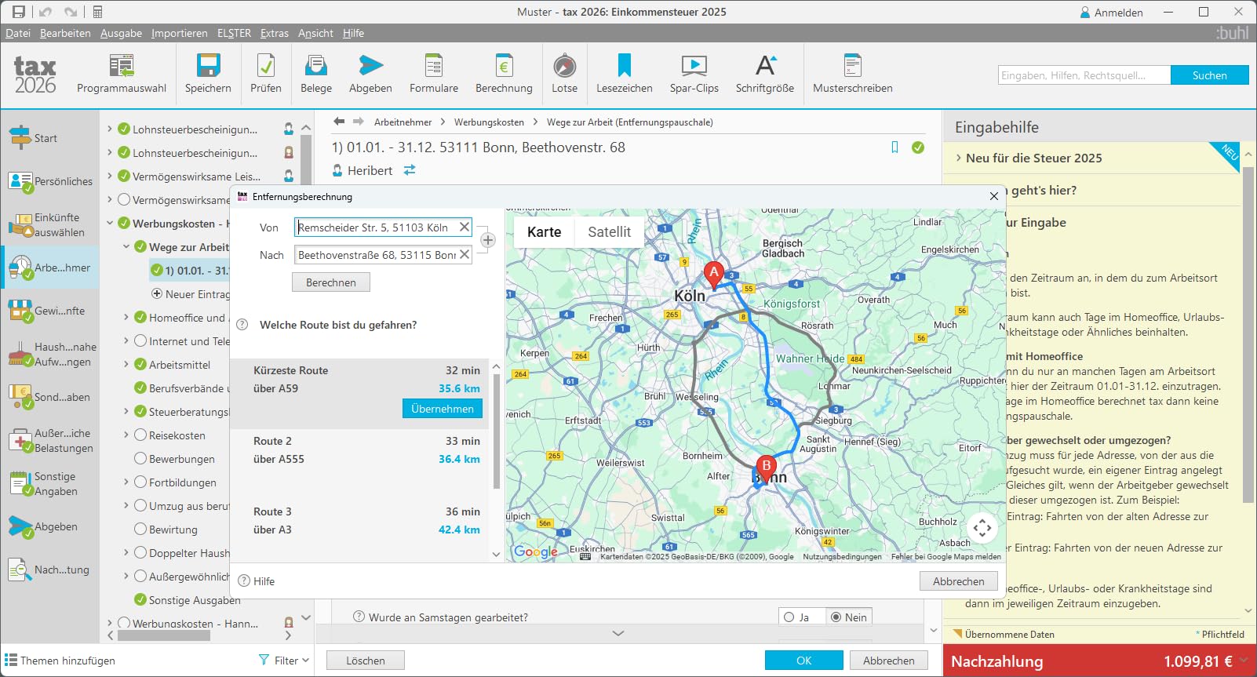This screenshot has width=1257, height=677.
Task: Click the Schriftgröße font size icon
Action: point(764,66)
